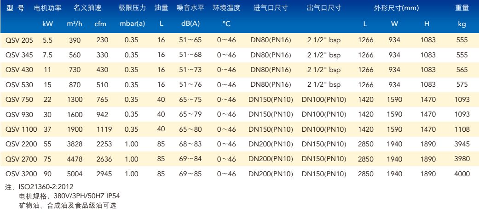
Task: Click the 3945 weight value
Action: (462, 144)
